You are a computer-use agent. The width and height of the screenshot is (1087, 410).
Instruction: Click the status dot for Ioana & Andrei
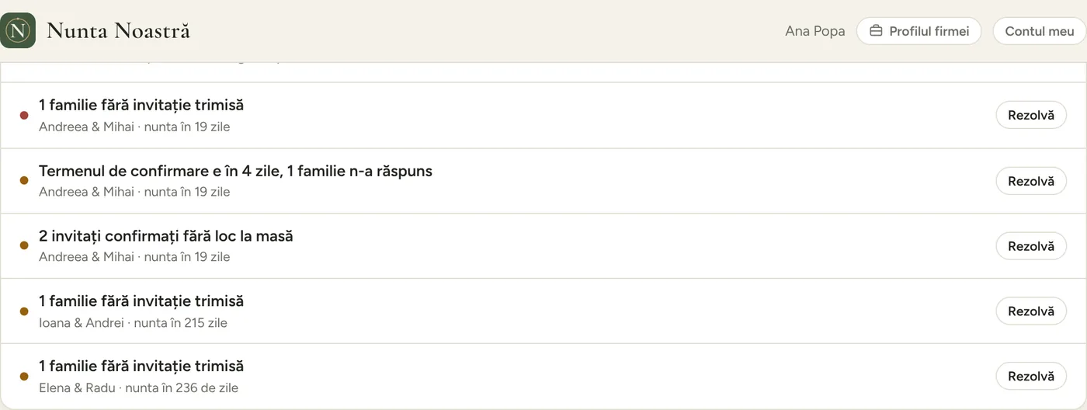click(x=24, y=311)
